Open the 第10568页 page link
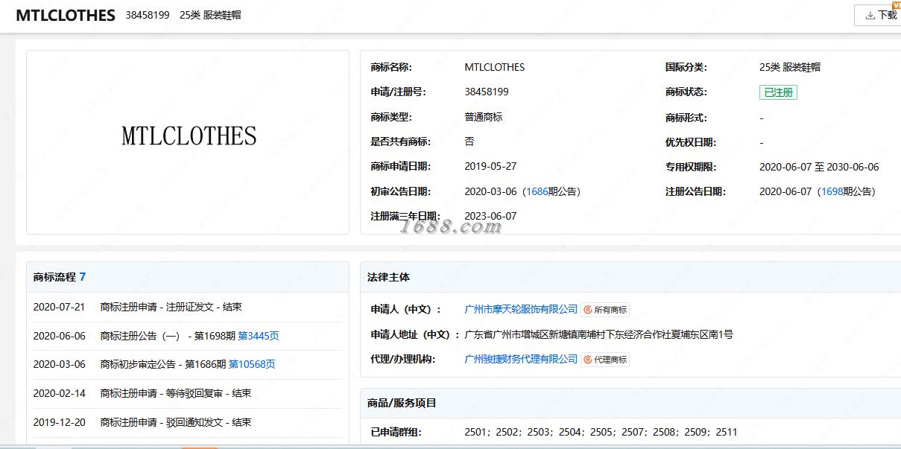The height and width of the screenshot is (449, 901). [252, 364]
